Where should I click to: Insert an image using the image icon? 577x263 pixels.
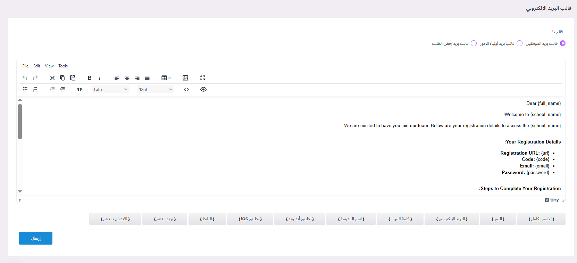[x=185, y=78]
